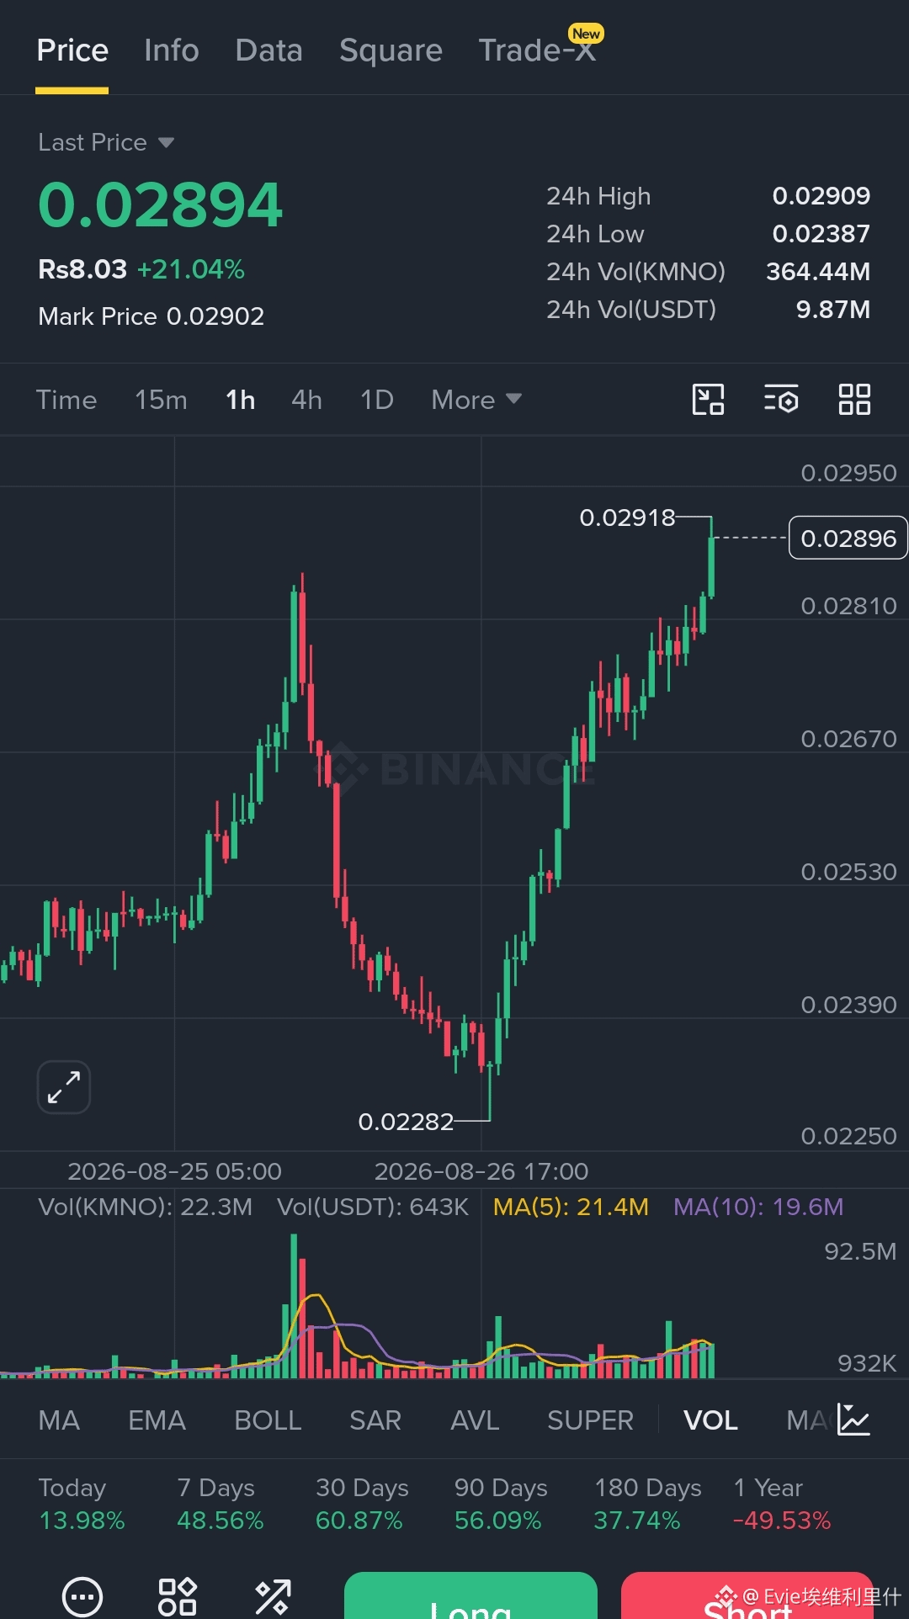This screenshot has width=909, height=1619.
Task: Switch to the Data tab
Action: [269, 50]
